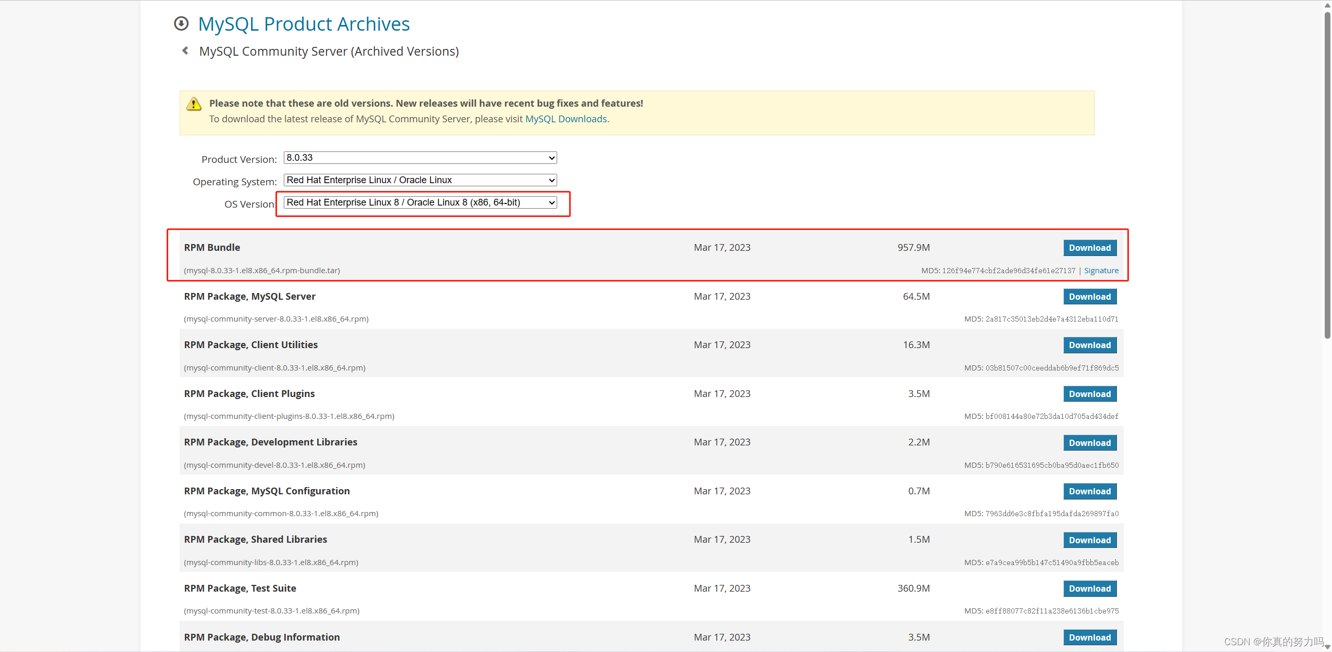Download the RPM Bundle tar file
1332x652 pixels.
pos(1089,248)
